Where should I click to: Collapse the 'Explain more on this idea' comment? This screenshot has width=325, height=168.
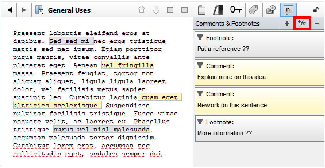[x=200, y=66]
